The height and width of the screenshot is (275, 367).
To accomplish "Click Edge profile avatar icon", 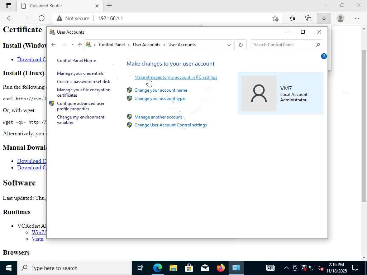I will 340,18.
